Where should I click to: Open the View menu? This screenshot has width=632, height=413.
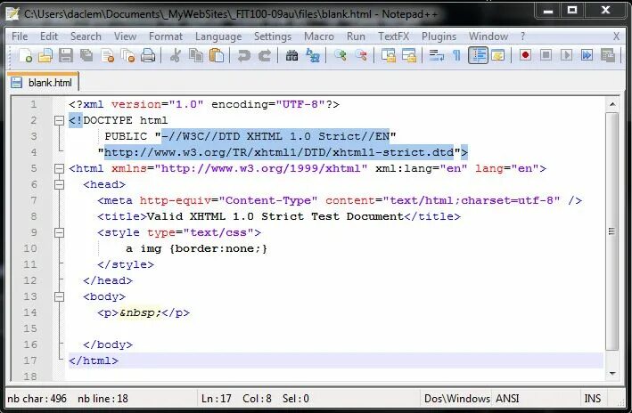125,36
